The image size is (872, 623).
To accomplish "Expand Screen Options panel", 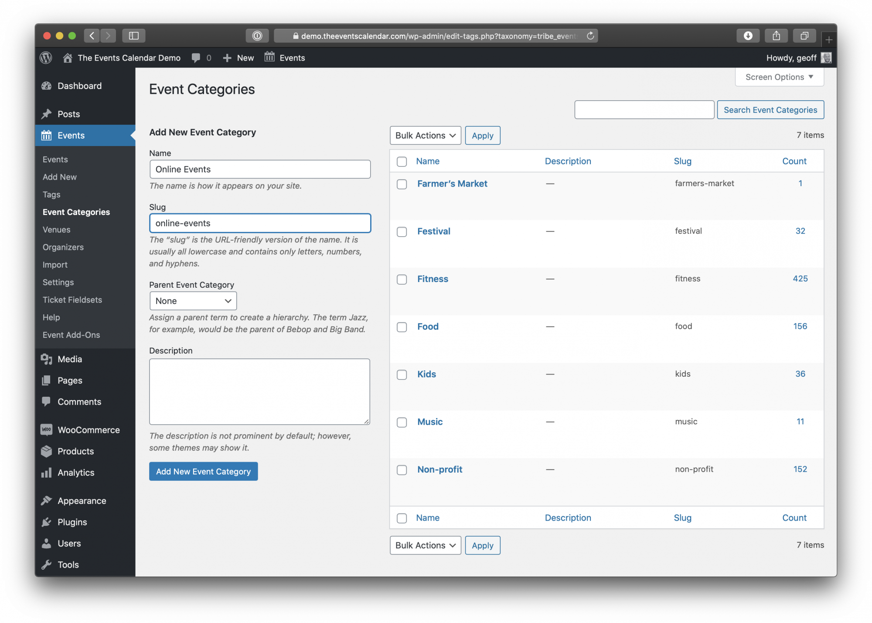I will (x=779, y=77).
